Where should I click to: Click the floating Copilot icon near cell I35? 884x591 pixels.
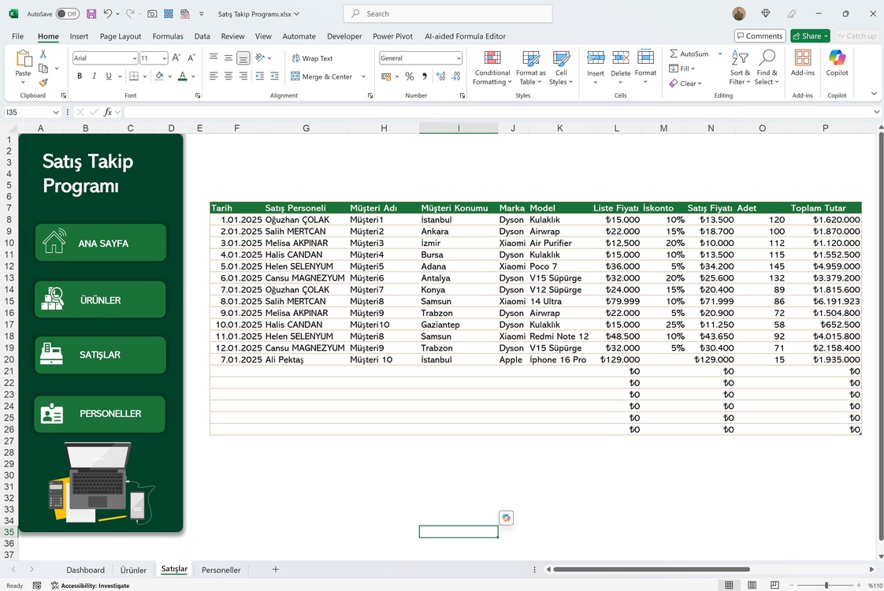click(506, 518)
